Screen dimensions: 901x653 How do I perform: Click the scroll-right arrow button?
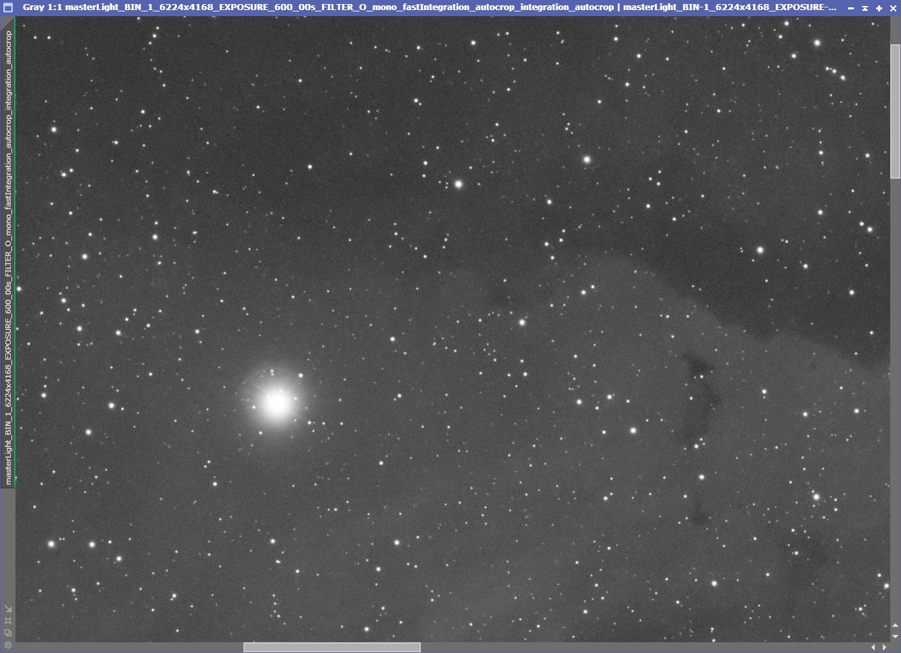884,647
